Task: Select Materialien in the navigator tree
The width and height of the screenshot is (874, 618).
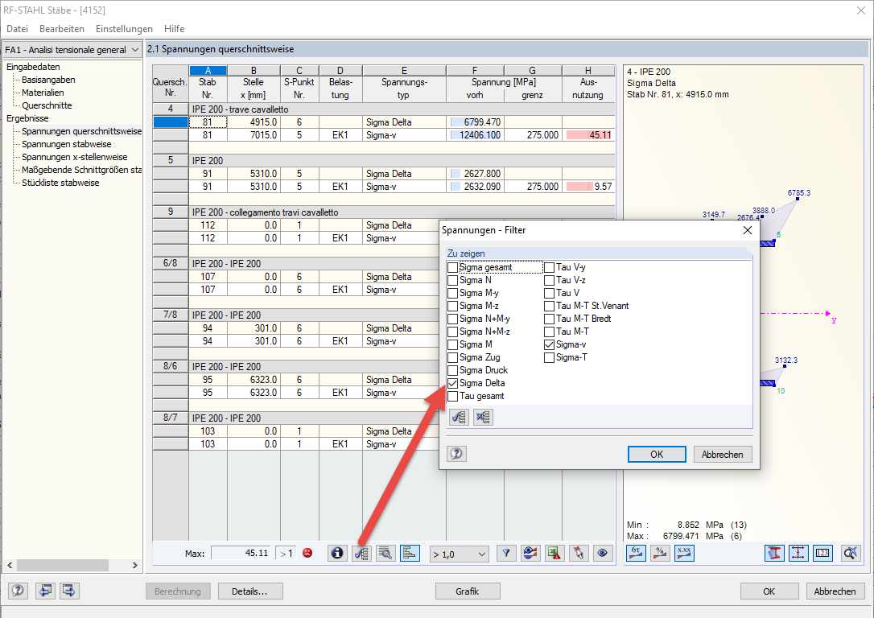Action: (x=43, y=93)
